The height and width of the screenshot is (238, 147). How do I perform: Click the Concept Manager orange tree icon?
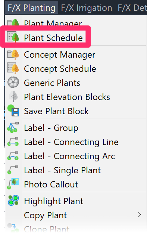pos(13,55)
